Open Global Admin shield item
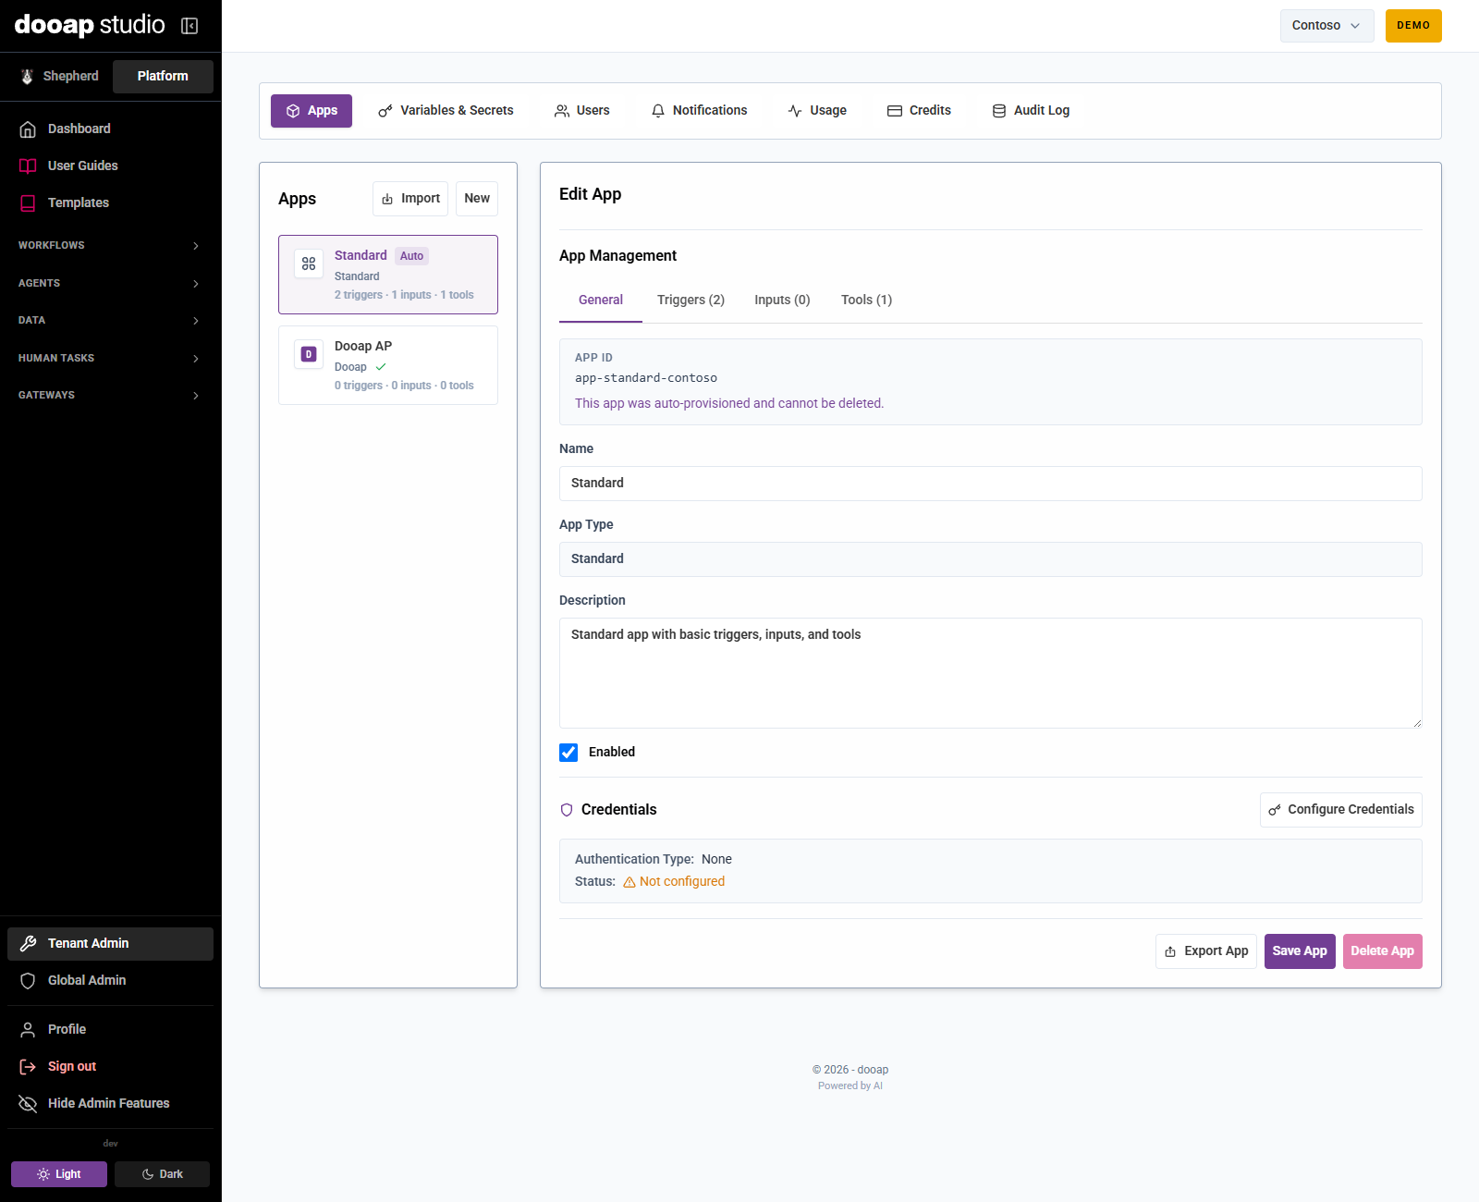This screenshot has width=1479, height=1202. (x=110, y=981)
